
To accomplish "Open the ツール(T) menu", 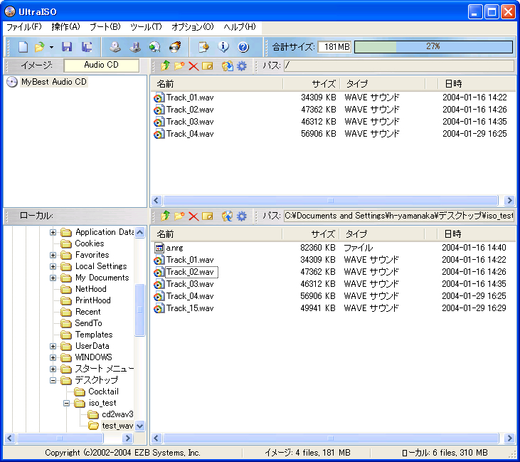I will pyautogui.click(x=147, y=27).
